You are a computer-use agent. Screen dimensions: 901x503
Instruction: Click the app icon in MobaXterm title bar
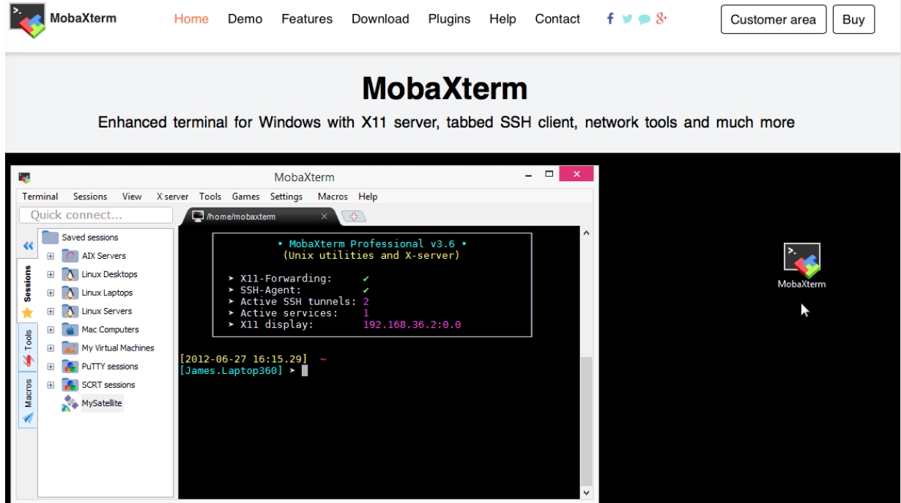click(x=23, y=177)
